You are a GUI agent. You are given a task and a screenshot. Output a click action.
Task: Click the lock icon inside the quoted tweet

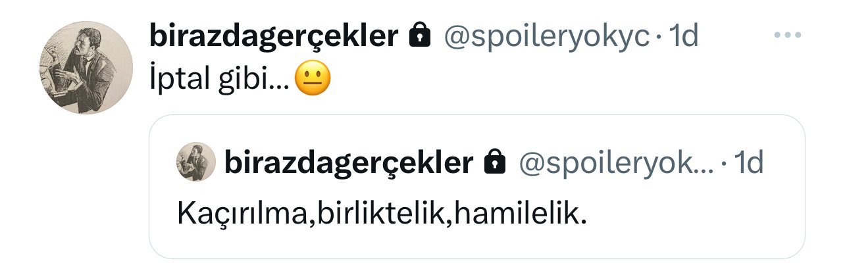click(x=494, y=162)
